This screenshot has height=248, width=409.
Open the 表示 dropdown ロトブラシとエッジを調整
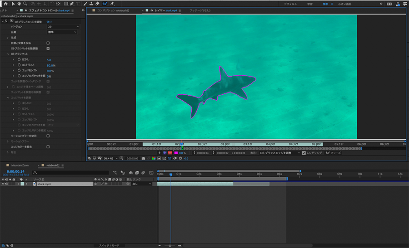coord(279,153)
